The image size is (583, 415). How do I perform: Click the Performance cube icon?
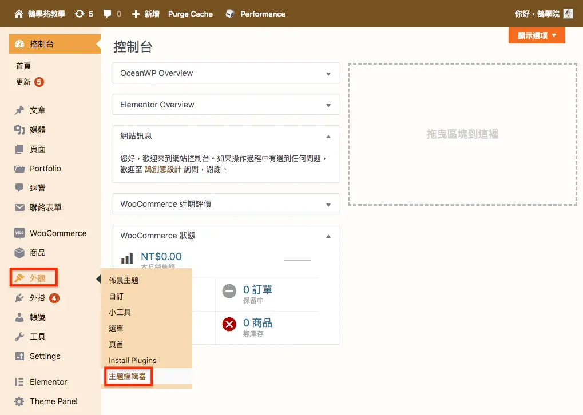pos(230,14)
